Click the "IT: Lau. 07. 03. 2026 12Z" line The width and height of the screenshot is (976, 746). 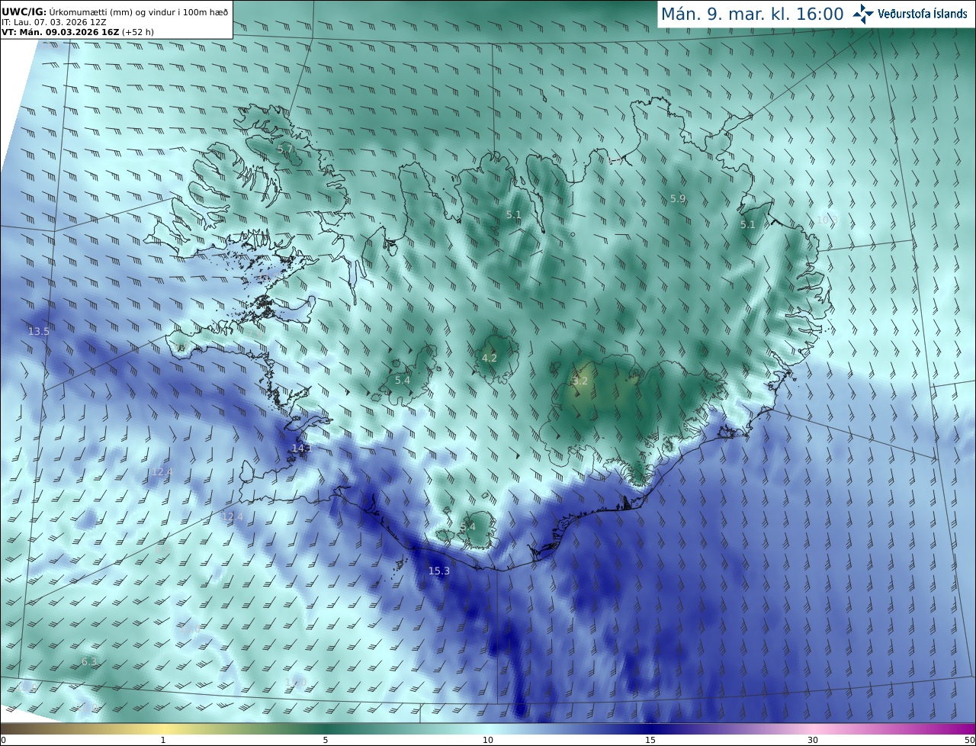[x=53, y=22]
